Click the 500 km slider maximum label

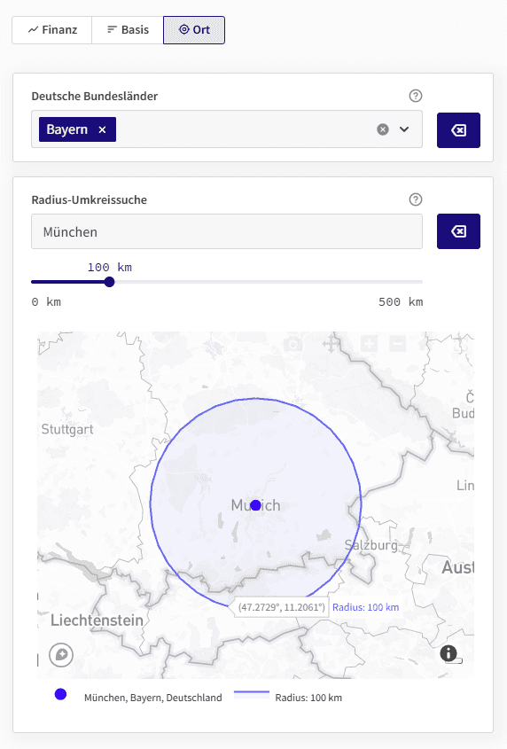[x=401, y=302]
